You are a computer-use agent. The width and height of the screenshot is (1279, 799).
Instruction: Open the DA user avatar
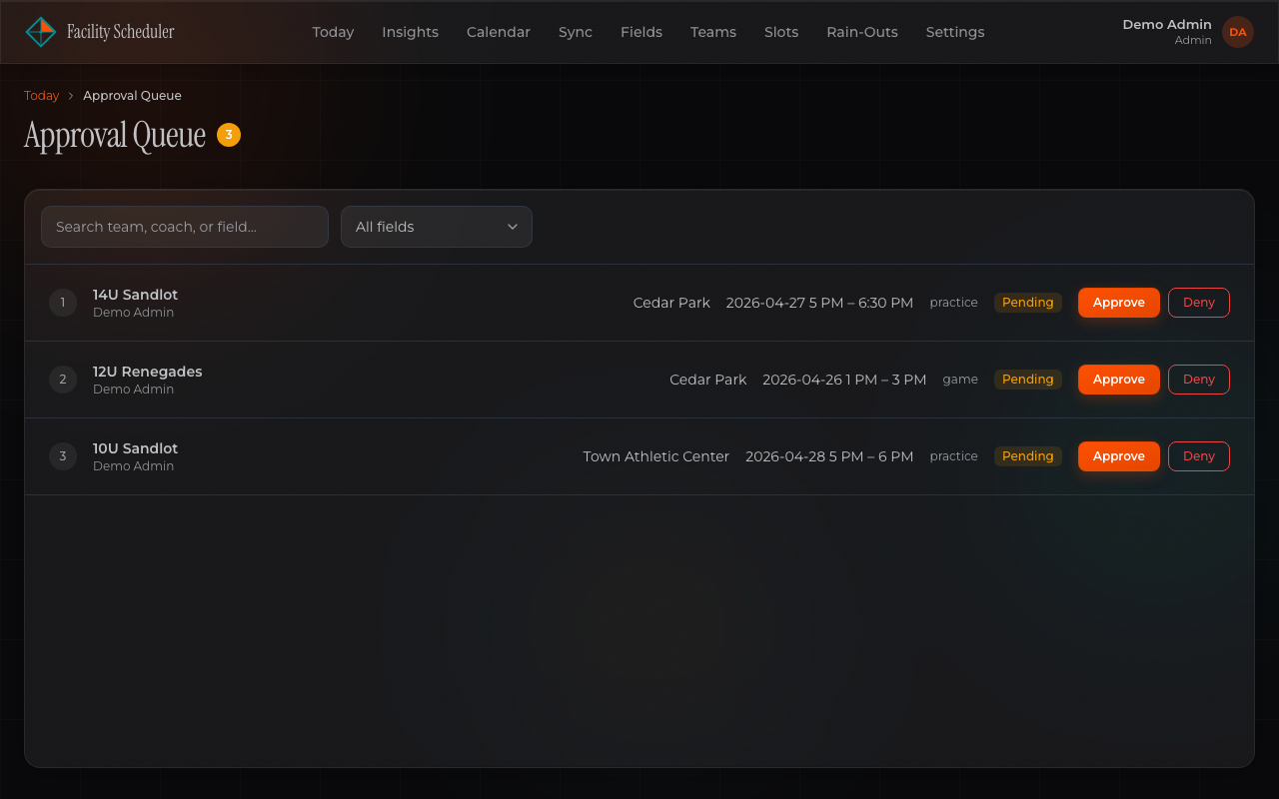point(1238,32)
